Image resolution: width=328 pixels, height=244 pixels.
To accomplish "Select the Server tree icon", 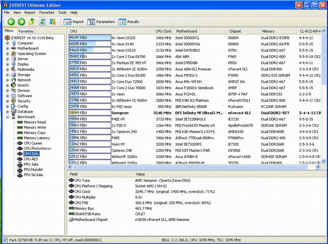I will tap(14, 59).
